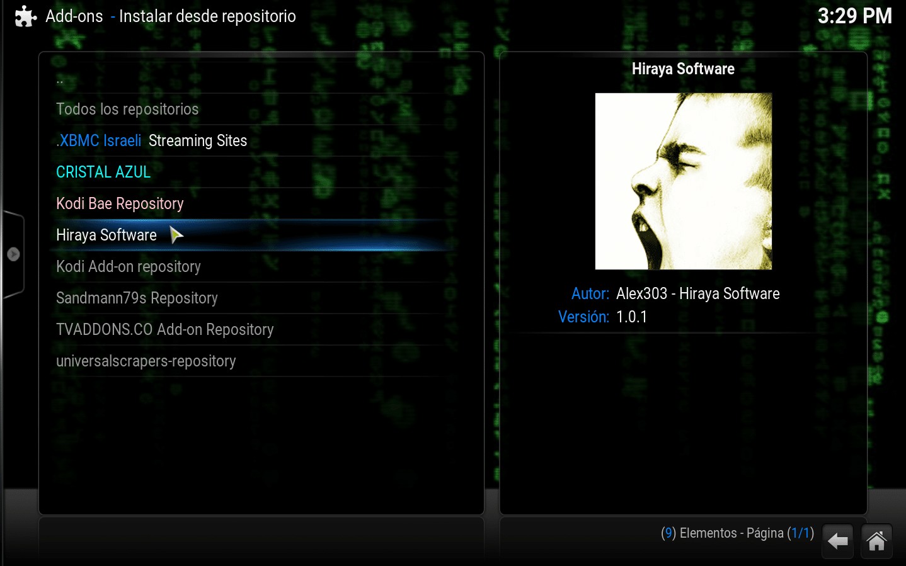
Task: Click the Add-ons puzzle piece icon
Action: coord(24,16)
